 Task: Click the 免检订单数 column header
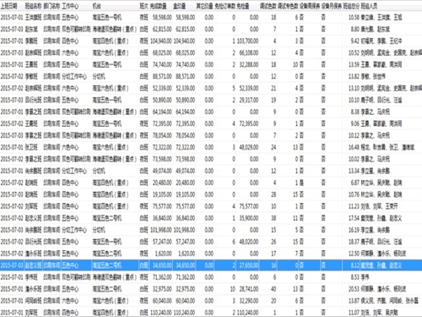point(225,6)
